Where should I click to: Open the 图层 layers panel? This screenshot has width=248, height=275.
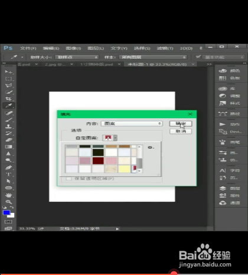(x=230, y=189)
